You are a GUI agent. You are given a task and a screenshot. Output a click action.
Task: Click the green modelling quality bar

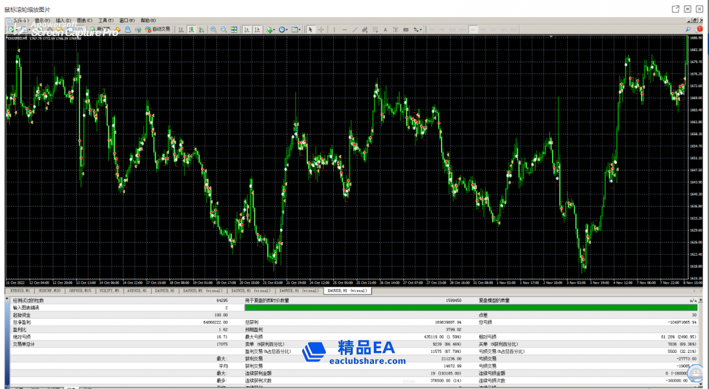coord(470,307)
